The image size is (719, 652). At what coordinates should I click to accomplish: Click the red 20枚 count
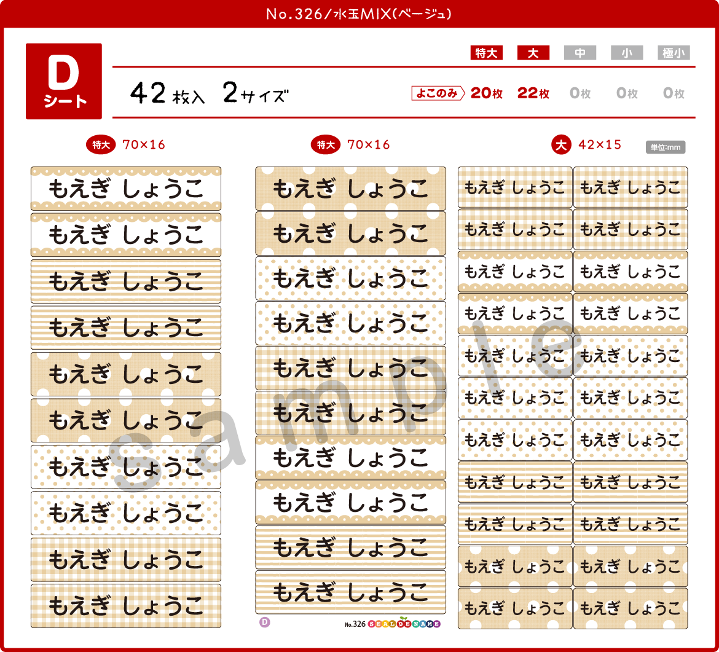[x=487, y=93]
